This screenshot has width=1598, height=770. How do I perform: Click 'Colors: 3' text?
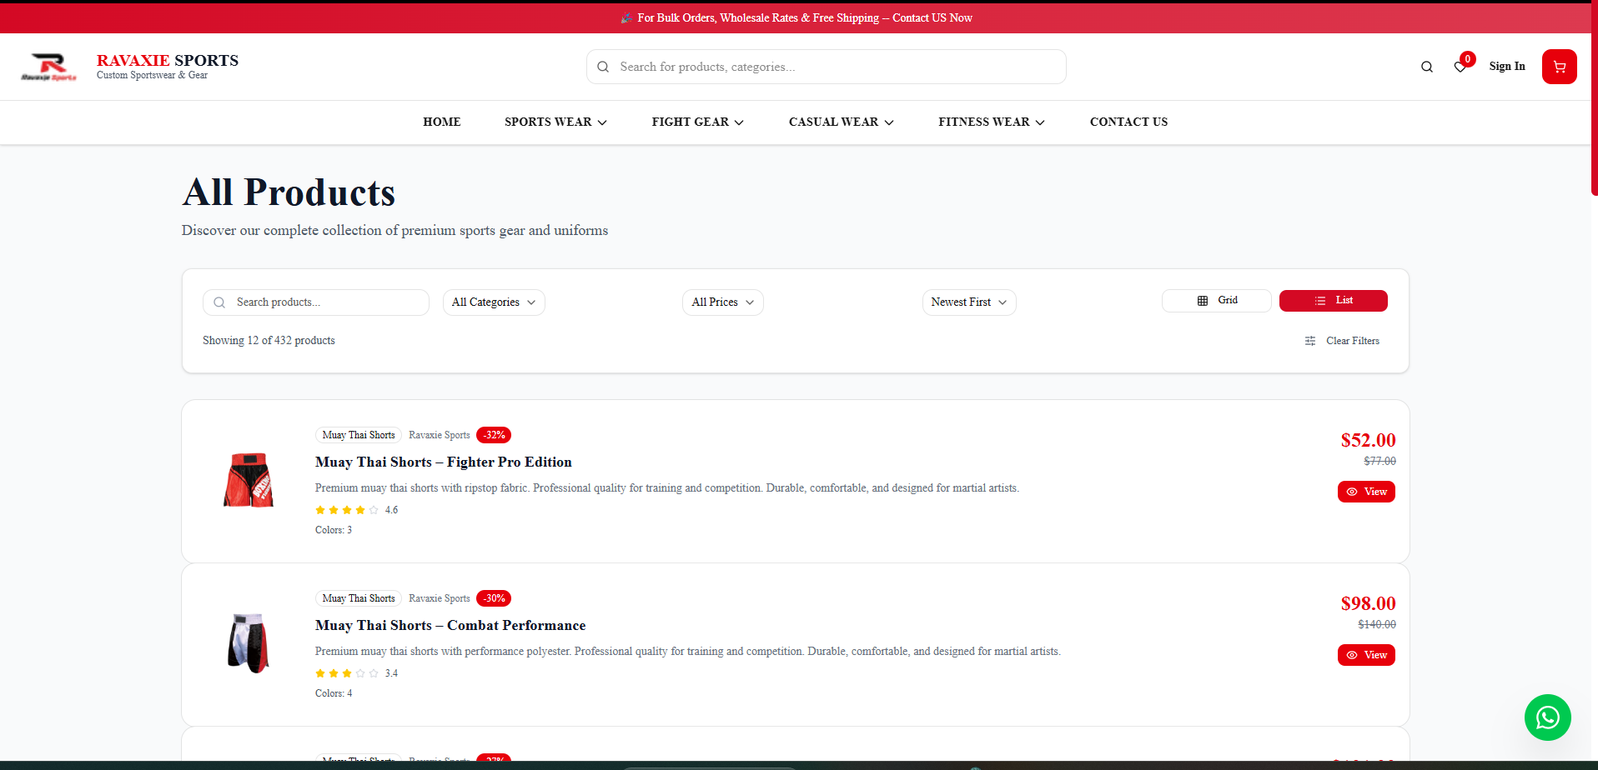click(x=334, y=530)
